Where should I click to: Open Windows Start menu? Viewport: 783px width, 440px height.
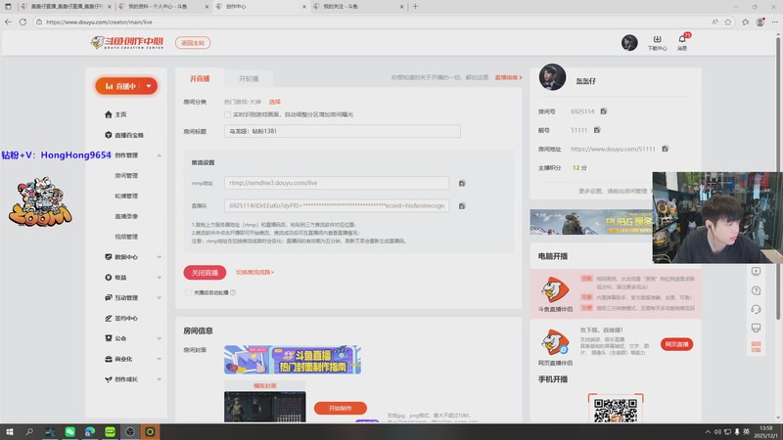[10, 431]
